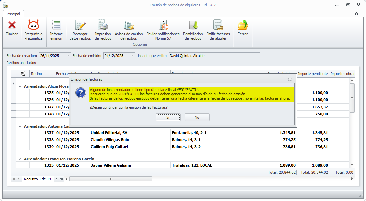Click the Cerrar folder icon

click(243, 25)
